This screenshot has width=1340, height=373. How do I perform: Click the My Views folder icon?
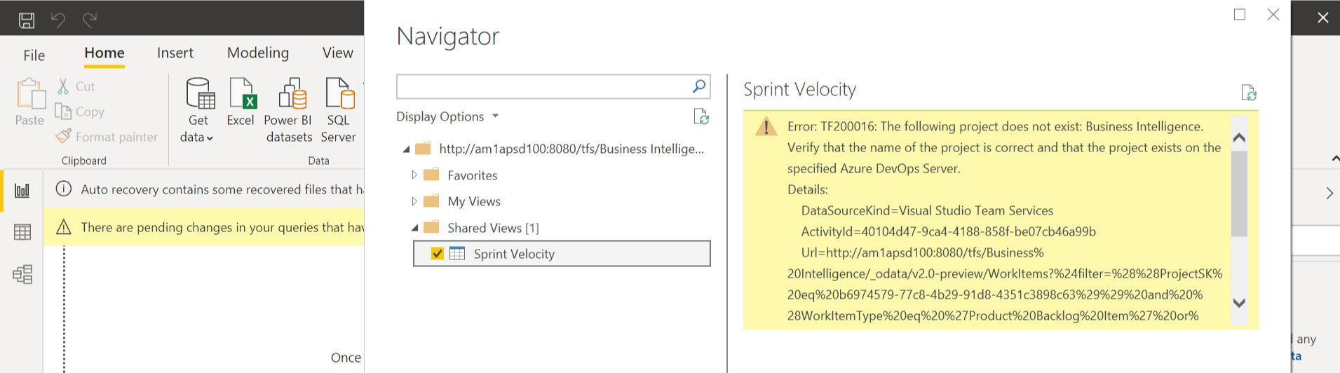tap(431, 201)
